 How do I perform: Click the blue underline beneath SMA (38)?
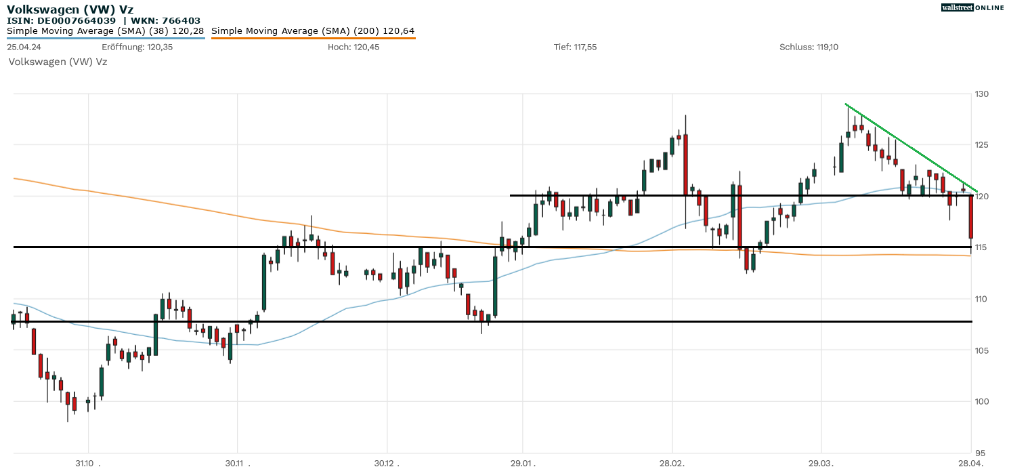(x=106, y=38)
